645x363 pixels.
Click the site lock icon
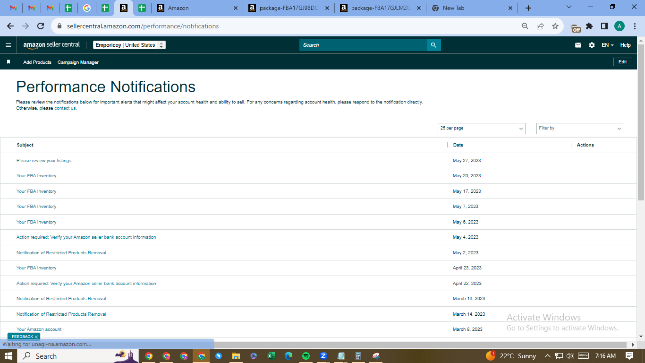coord(59,26)
